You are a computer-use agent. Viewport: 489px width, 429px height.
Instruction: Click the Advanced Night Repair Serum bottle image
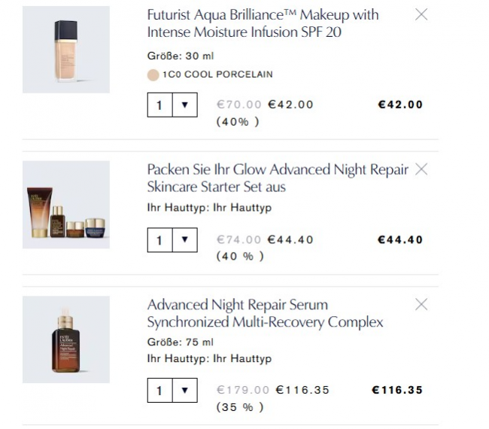pos(66,339)
